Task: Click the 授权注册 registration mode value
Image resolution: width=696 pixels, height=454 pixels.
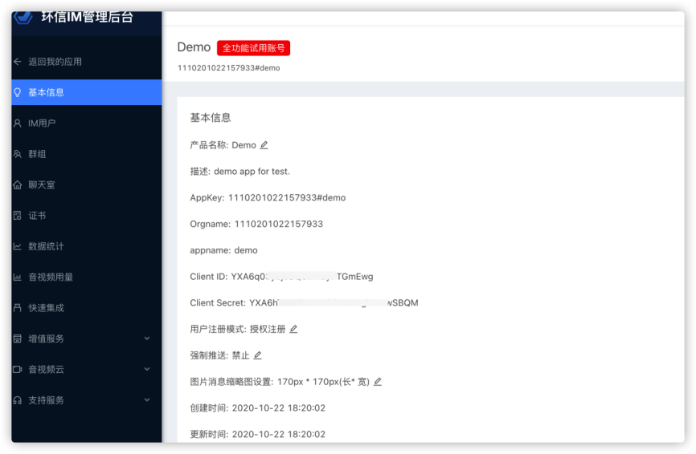Action: tap(268, 329)
